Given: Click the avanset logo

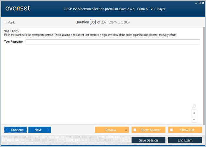Looking at the screenshot, I should (x=18, y=8).
